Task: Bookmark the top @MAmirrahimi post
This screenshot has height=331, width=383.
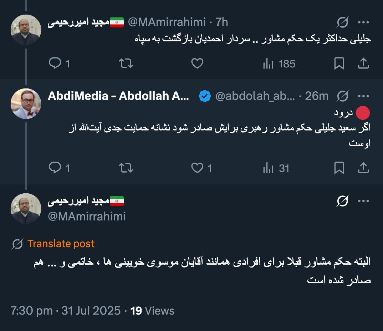Action: 339,64
